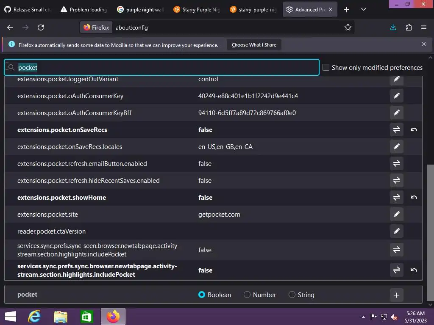Screen dimensions: 434x325
Task: Add new pocket preference with plus button
Action: tap(396, 295)
